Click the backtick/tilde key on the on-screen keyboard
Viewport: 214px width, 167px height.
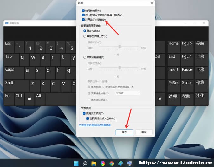(19, 47)
